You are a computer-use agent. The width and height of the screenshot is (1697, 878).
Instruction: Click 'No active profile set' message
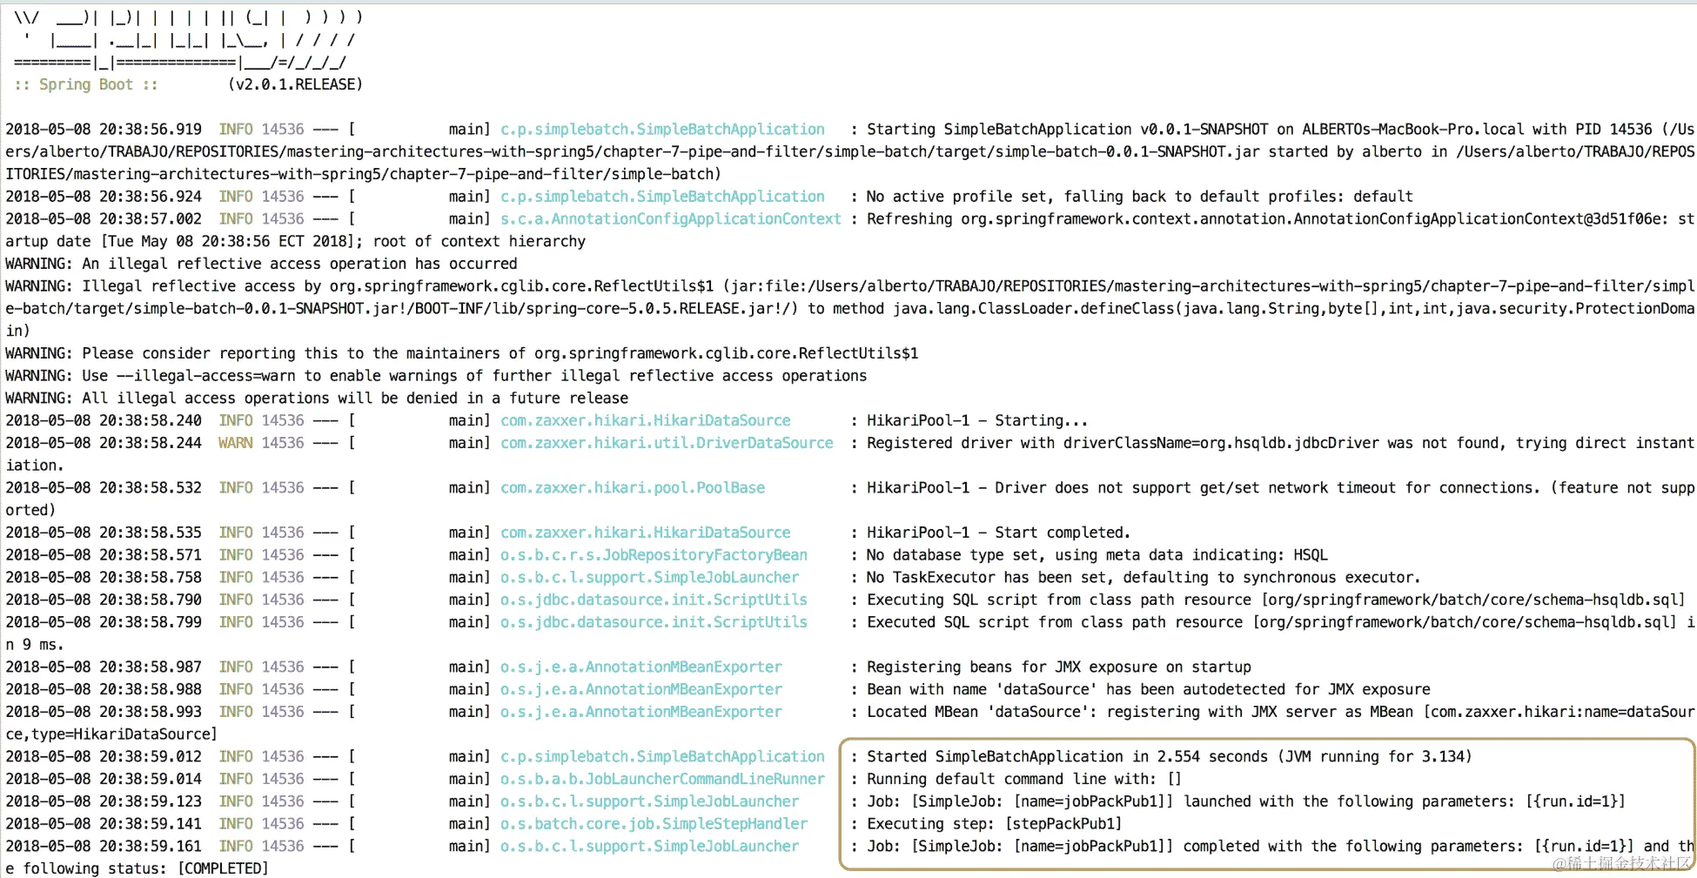[x=1140, y=197]
